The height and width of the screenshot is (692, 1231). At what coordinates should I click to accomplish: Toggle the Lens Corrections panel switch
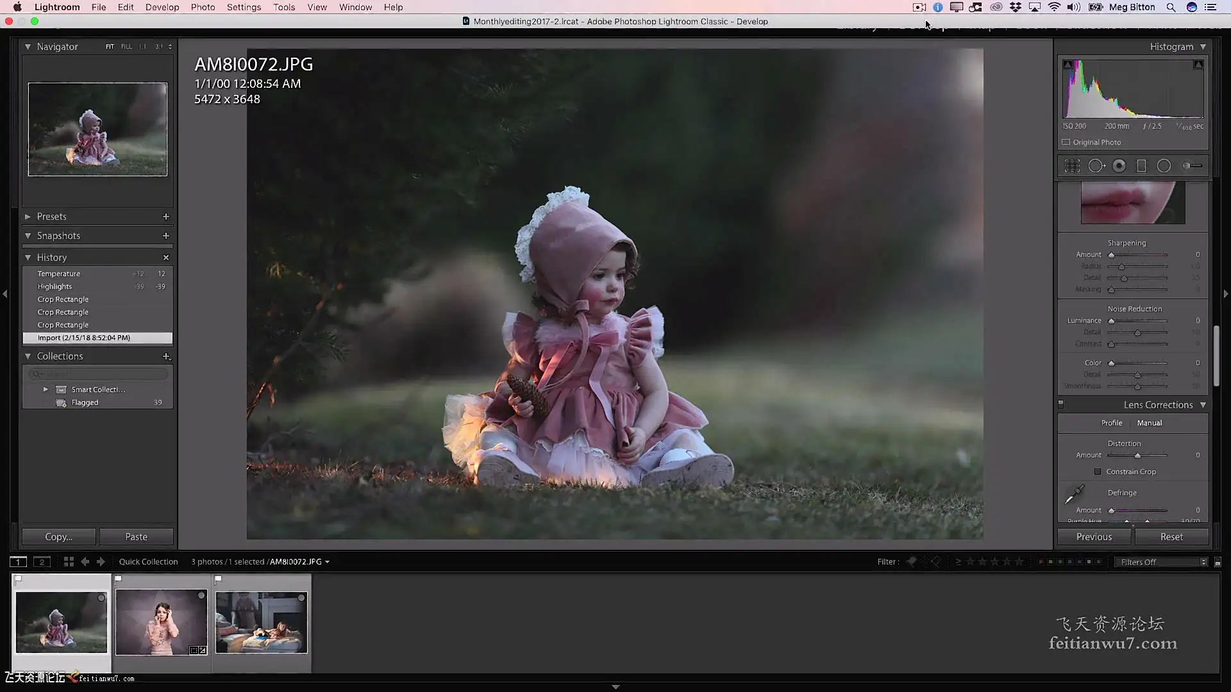click(x=1060, y=405)
